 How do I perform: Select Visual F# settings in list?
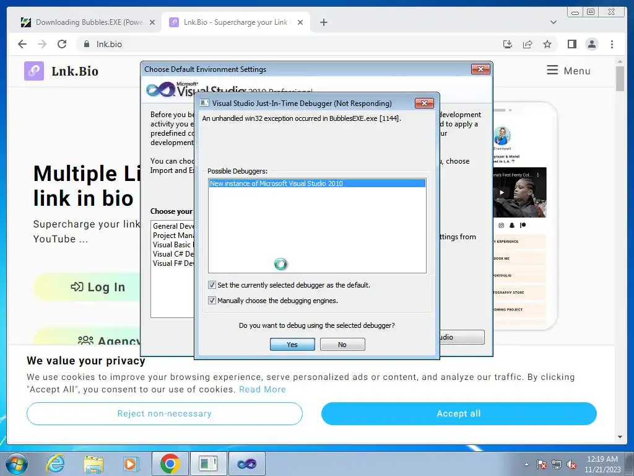pos(173,263)
